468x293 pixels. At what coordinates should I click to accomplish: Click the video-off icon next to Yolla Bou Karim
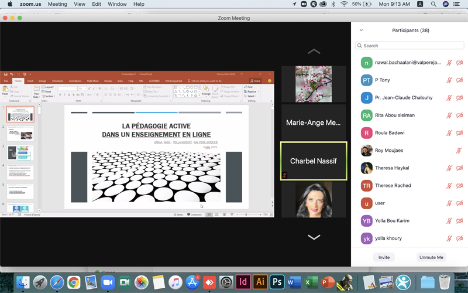click(x=460, y=221)
